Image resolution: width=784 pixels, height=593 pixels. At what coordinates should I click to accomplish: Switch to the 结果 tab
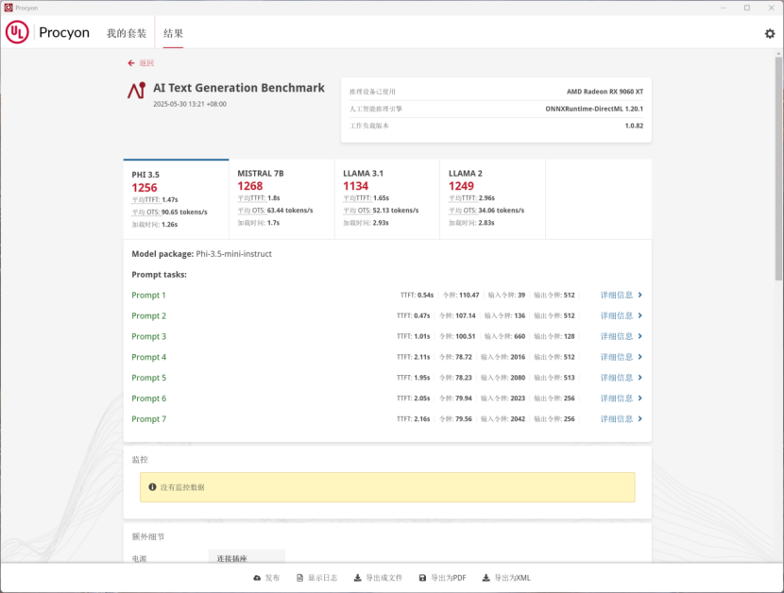pyautogui.click(x=173, y=33)
